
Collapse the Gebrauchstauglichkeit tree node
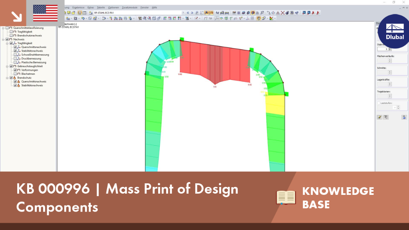click(7, 66)
